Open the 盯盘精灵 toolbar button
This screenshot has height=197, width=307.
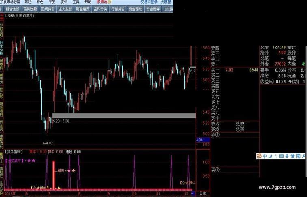click(83, 9)
